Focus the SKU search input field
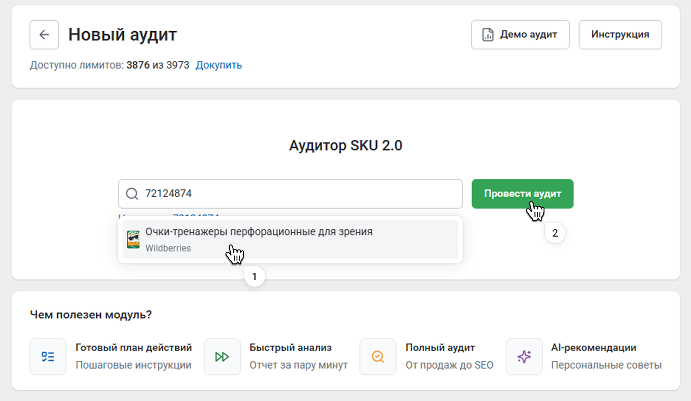691x401 pixels. pos(295,193)
